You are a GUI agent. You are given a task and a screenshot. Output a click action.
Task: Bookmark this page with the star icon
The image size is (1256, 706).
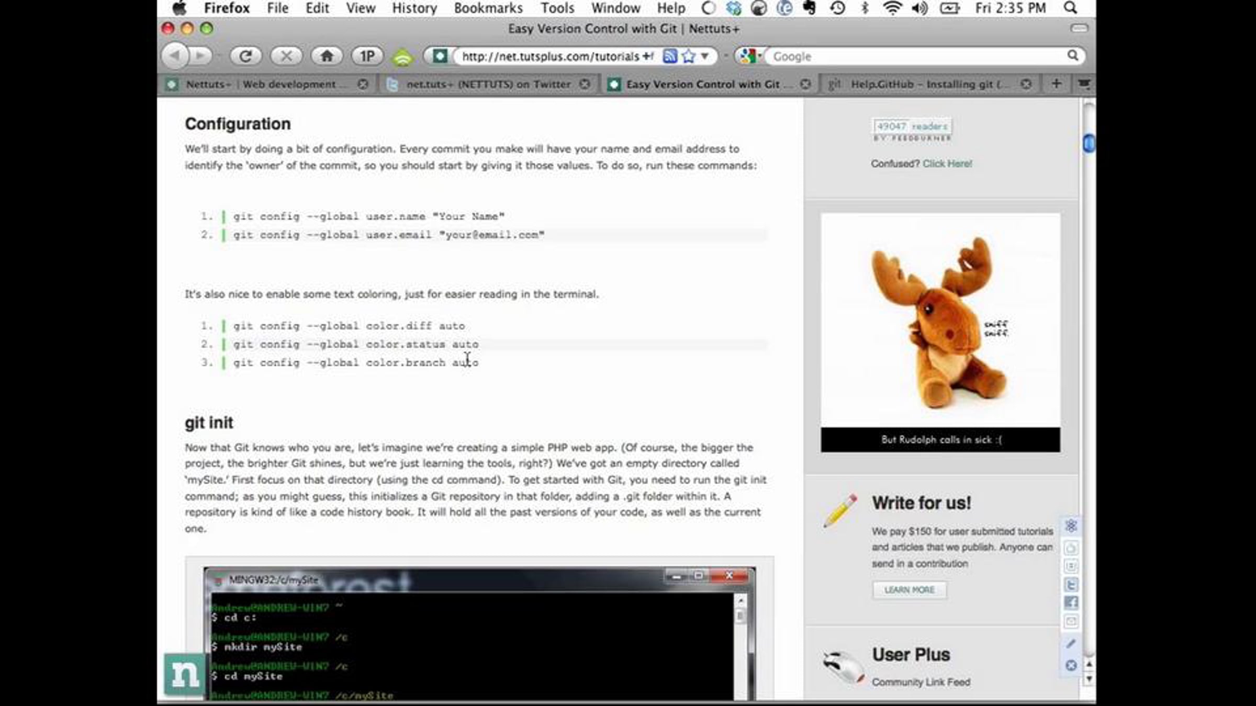[689, 56]
